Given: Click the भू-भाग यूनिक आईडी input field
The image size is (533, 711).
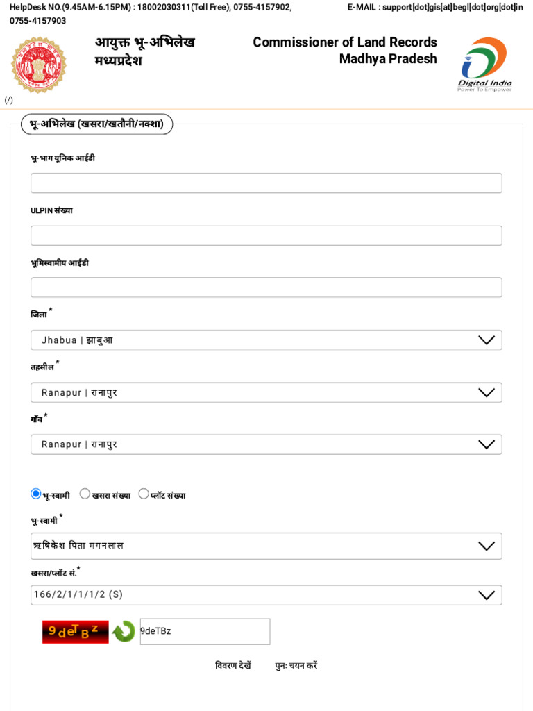Looking at the screenshot, I should pos(266,183).
